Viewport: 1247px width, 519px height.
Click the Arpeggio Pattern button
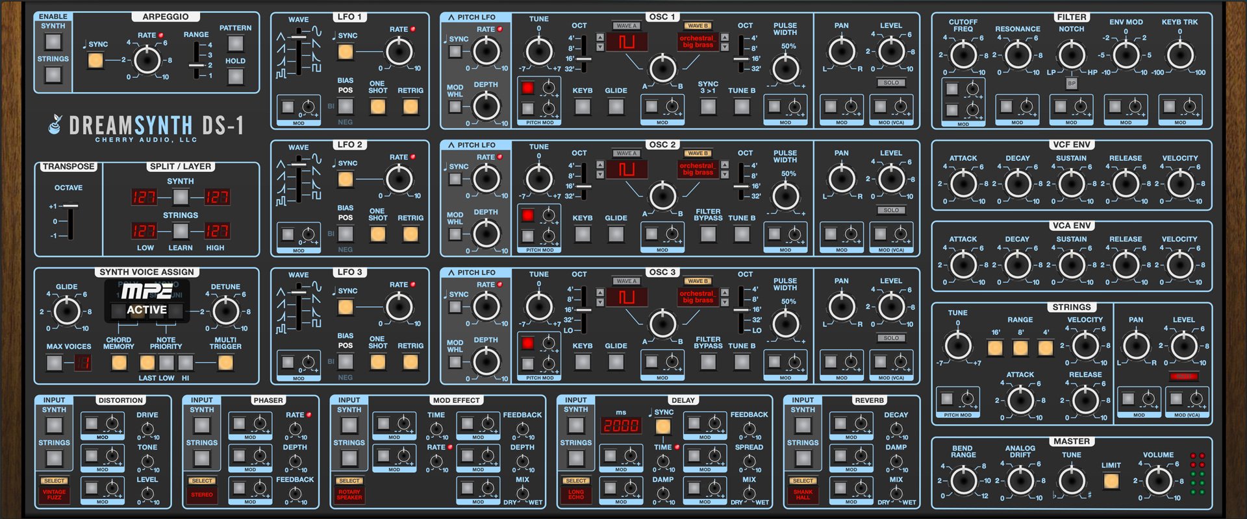(x=235, y=43)
